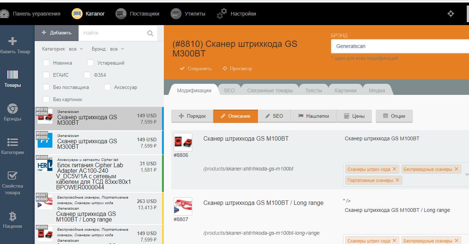Remove Сканеры штрих кода tag from #8807
The height and width of the screenshot is (244, 469).
click(x=394, y=241)
